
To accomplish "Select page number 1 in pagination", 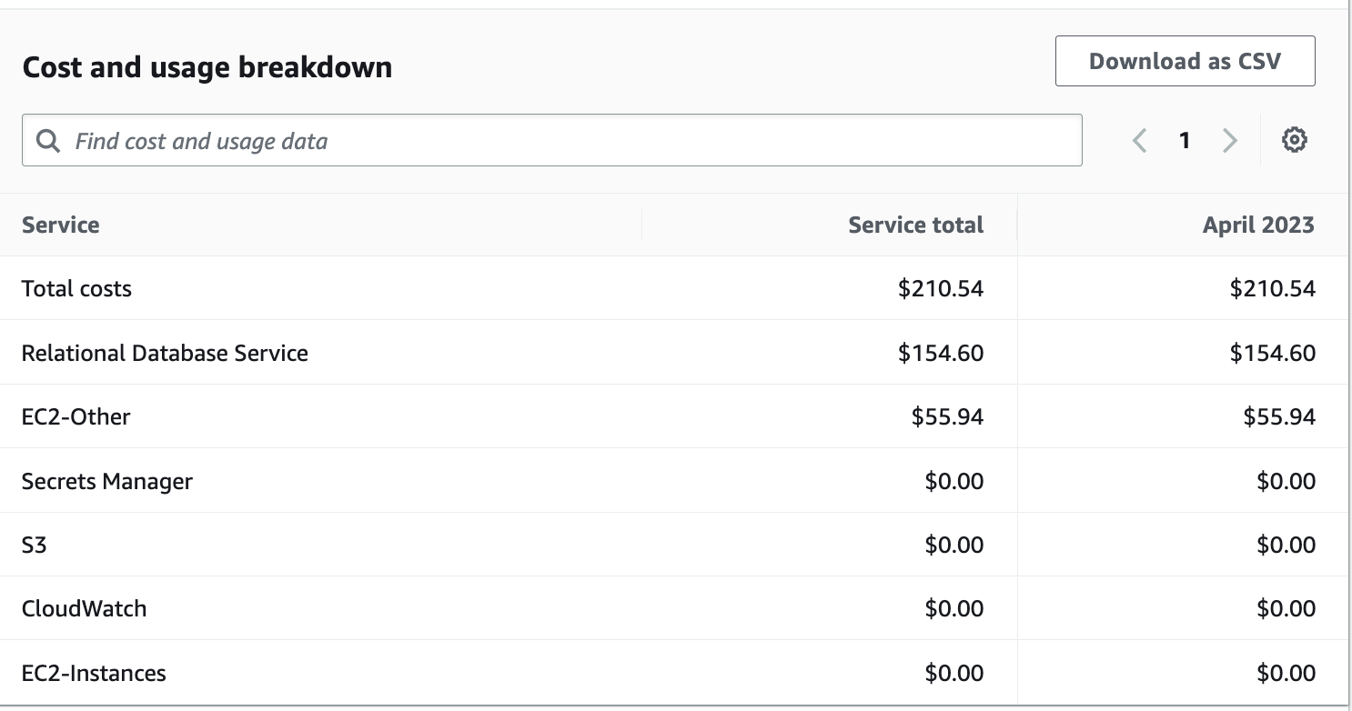I will [1185, 140].
